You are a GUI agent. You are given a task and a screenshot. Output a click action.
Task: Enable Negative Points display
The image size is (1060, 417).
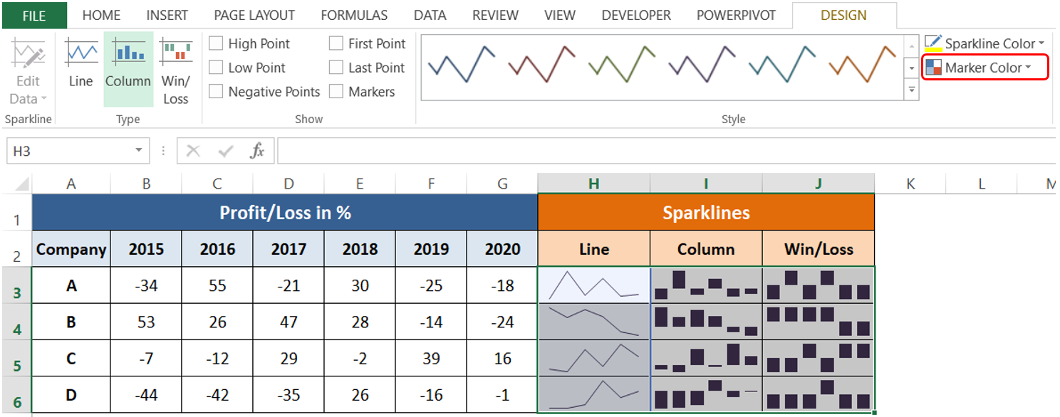(216, 91)
